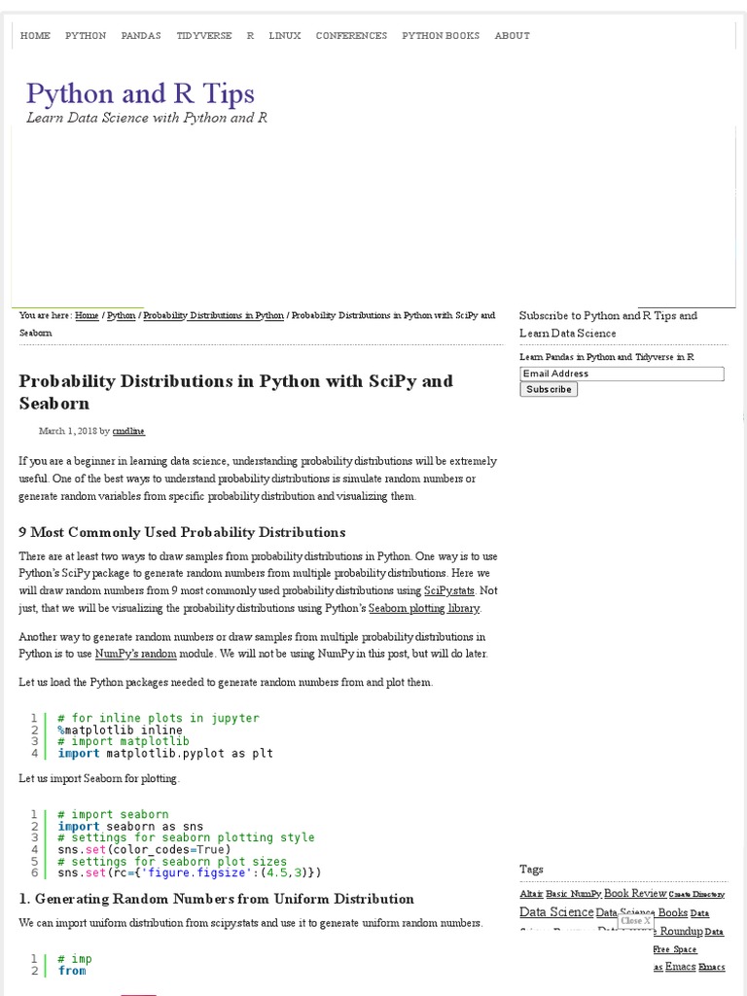
Task: Open Probability Distributions in Python breadcrumb link
Action: point(213,315)
